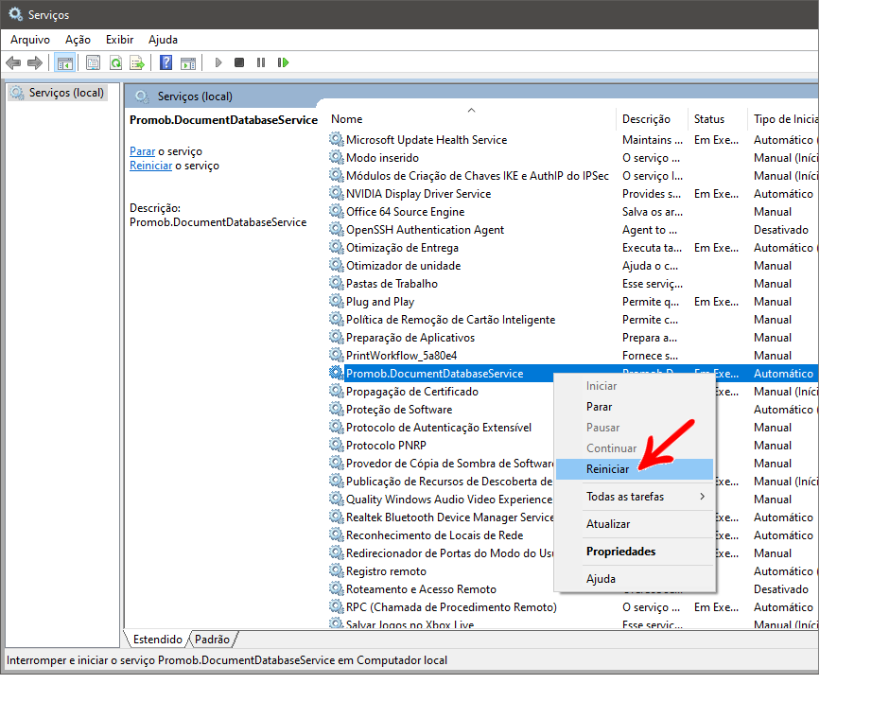Screen dimensions: 872x719
Task: Click the Stop Service square icon in toolbar
Action: (239, 62)
